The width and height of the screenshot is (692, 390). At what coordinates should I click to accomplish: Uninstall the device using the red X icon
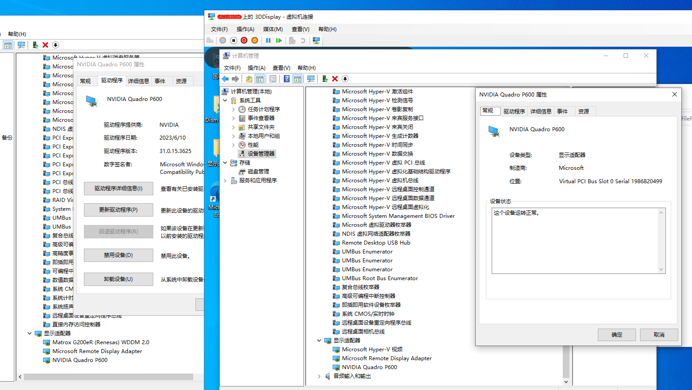(x=334, y=79)
